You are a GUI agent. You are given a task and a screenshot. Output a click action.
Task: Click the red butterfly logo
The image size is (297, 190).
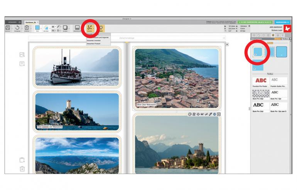click(287, 28)
